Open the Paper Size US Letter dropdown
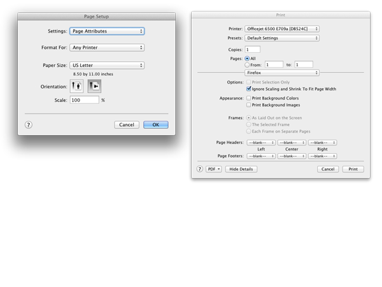Viewport: 382px width, 287px height. coord(107,65)
